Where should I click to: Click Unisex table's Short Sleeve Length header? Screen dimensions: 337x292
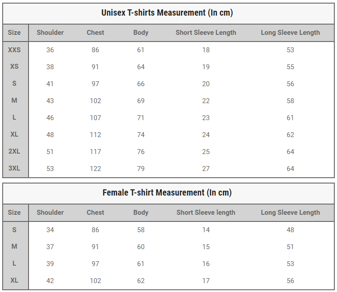(x=206, y=33)
